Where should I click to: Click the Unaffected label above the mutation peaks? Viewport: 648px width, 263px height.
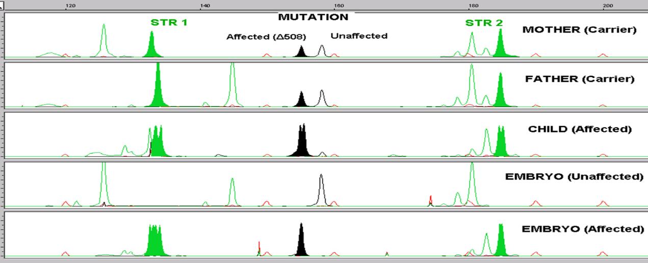pyautogui.click(x=359, y=36)
